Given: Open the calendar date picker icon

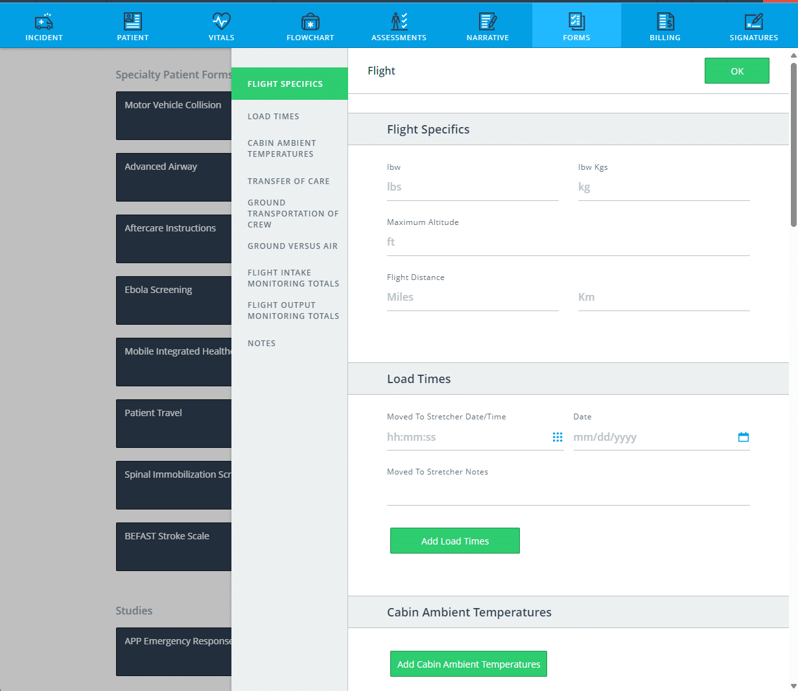Looking at the screenshot, I should [x=744, y=438].
